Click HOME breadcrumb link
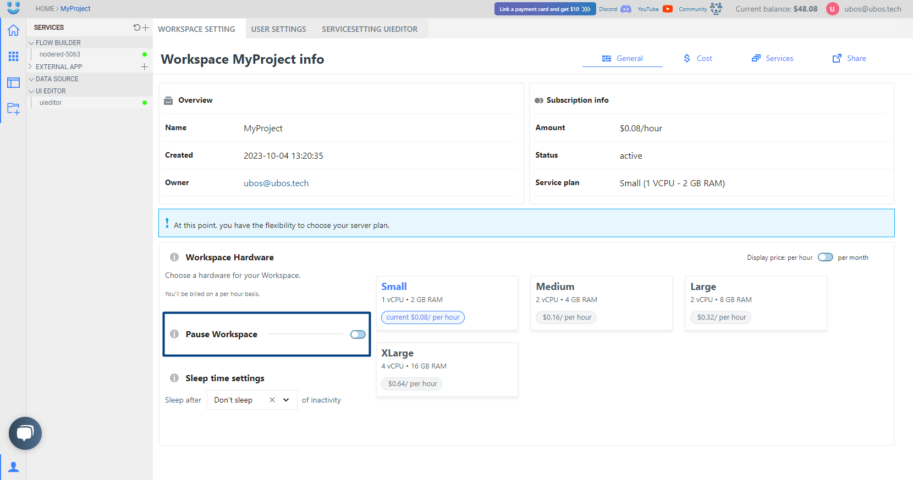The height and width of the screenshot is (480, 913). click(x=45, y=9)
